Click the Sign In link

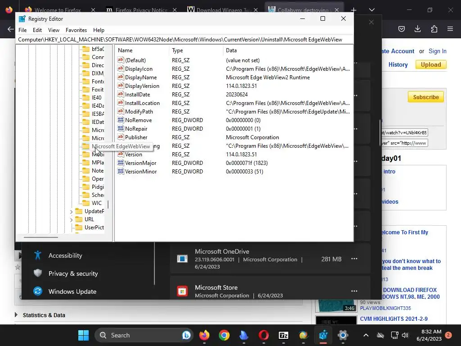(x=438, y=51)
